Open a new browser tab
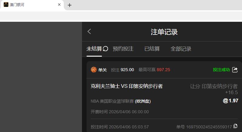 pyautogui.click(x=70, y=5)
